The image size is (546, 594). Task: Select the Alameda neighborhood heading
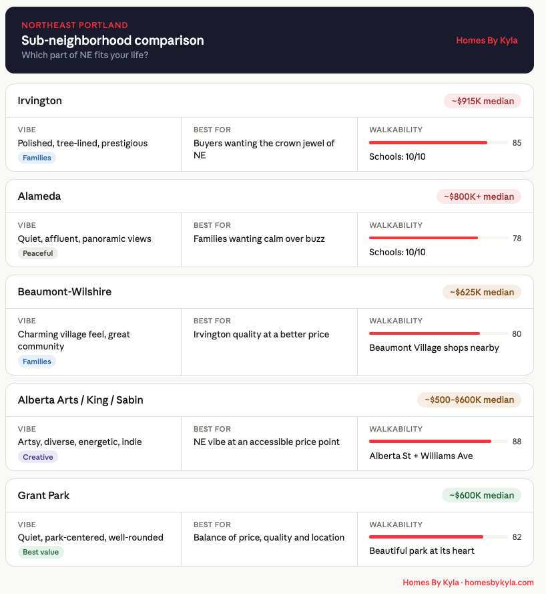pos(39,196)
